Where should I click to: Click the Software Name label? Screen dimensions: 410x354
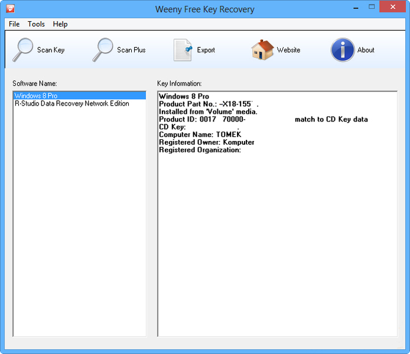tap(35, 84)
